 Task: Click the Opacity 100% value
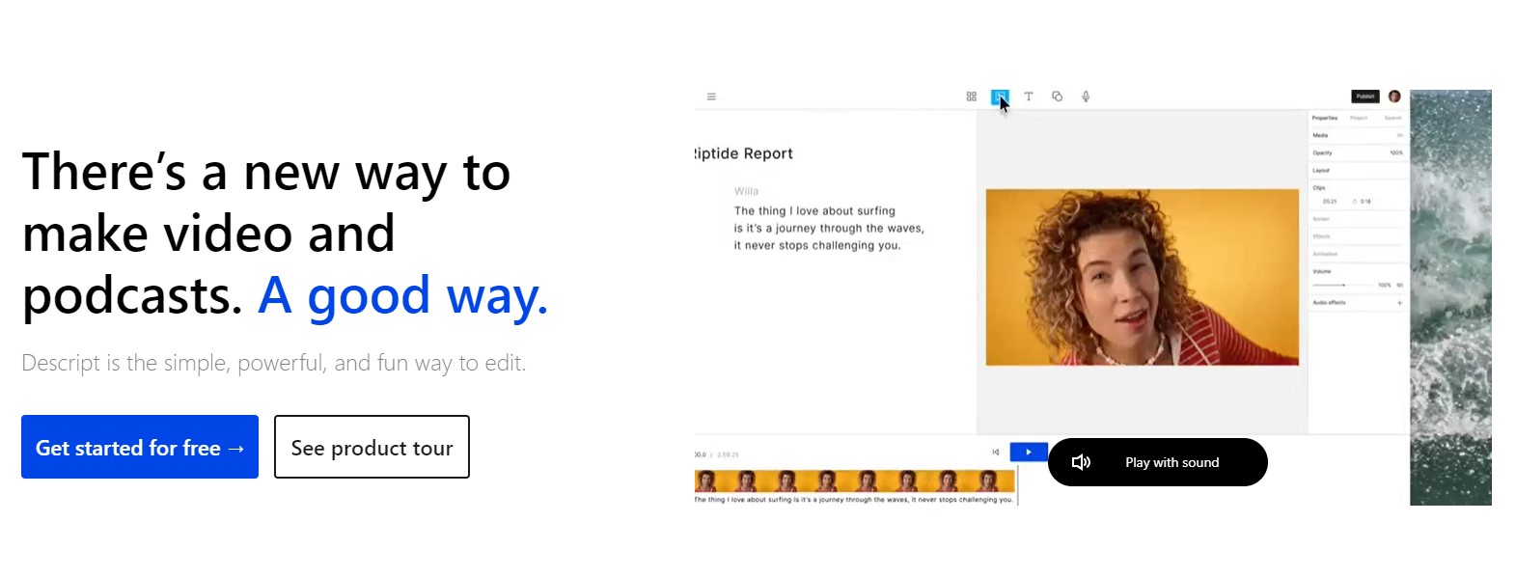(x=1396, y=153)
